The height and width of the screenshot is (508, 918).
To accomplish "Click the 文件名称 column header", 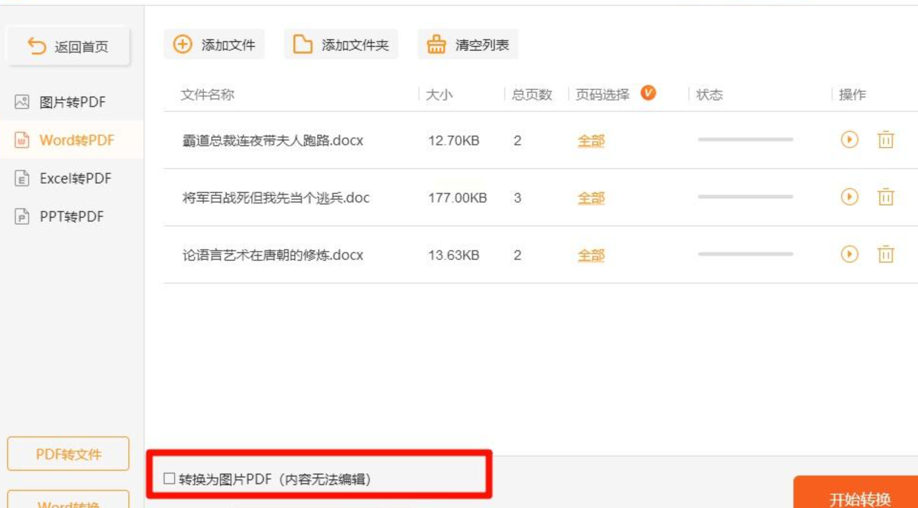I will click(208, 95).
